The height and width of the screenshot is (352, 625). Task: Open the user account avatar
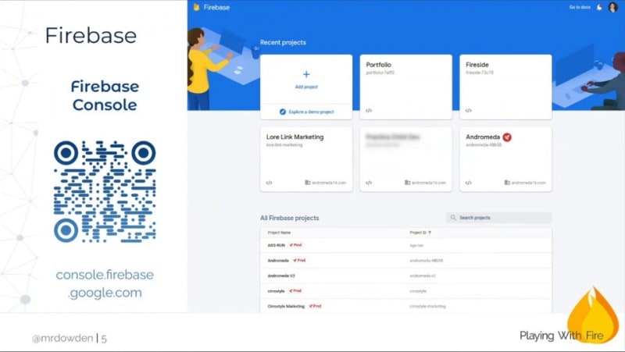click(x=612, y=7)
